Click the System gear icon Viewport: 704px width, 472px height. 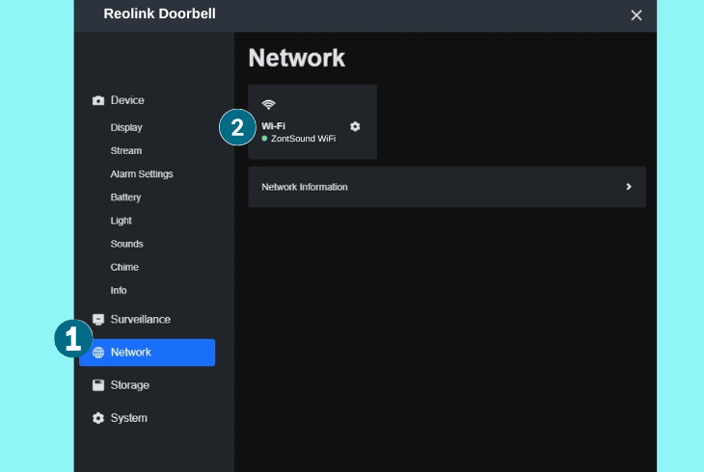[x=98, y=418]
